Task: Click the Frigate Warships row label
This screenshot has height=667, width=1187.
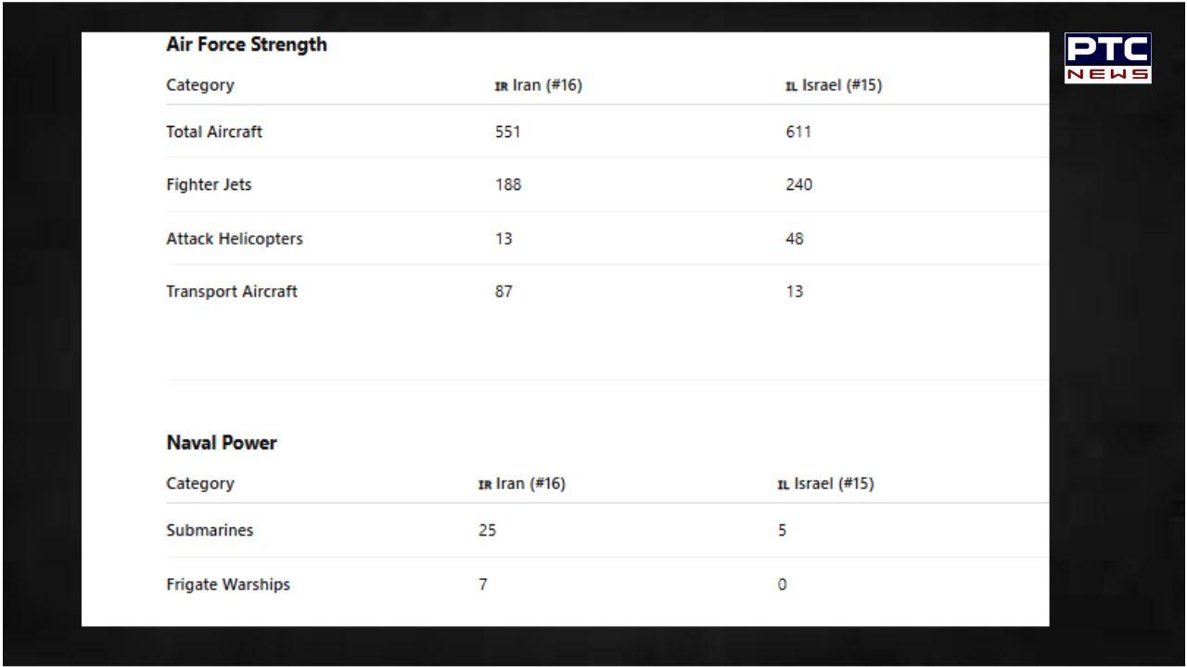Action: pos(228,585)
